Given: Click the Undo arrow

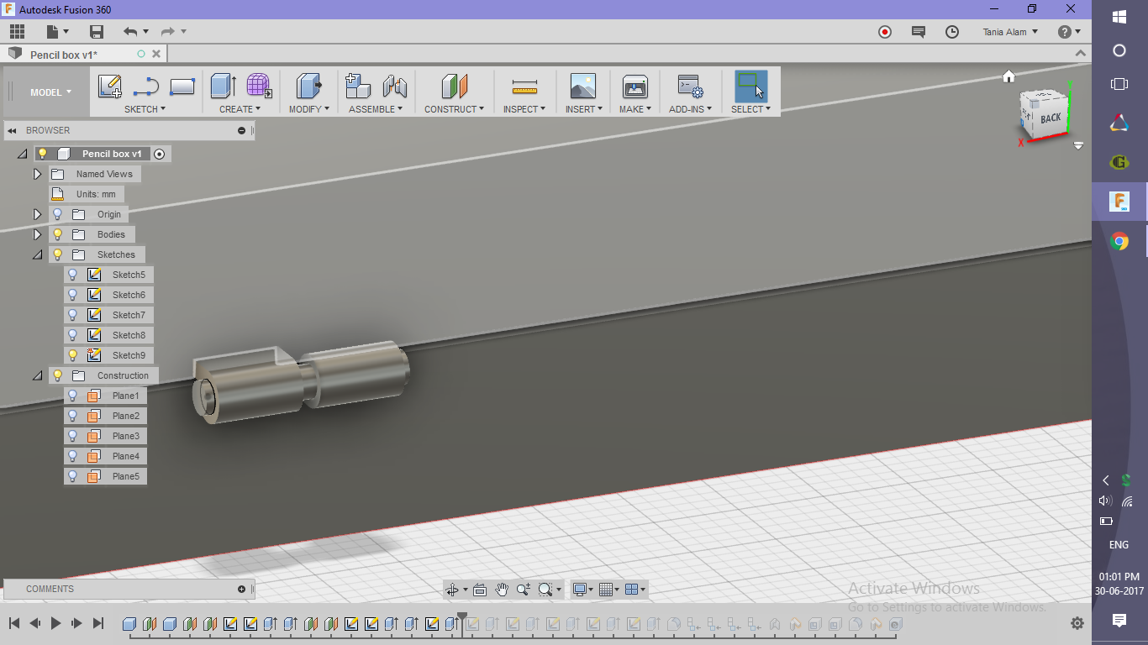Looking at the screenshot, I should [130, 32].
